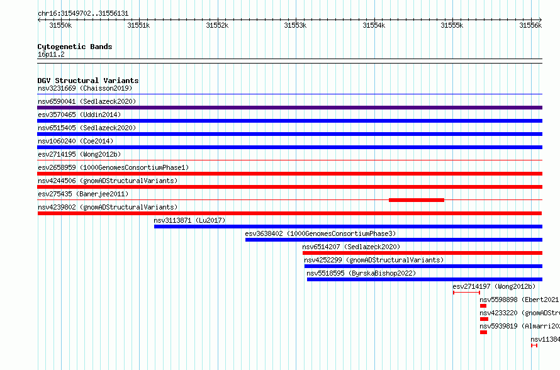Viewport: 560px width, 370px height.
Task: Click the DGV Structural Variants track title
Action: pyautogui.click(x=88, y=81)
